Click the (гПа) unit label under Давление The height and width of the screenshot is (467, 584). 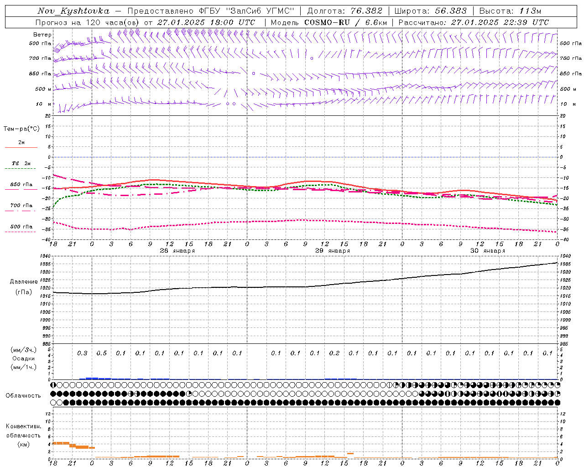(x=24, y=292)
